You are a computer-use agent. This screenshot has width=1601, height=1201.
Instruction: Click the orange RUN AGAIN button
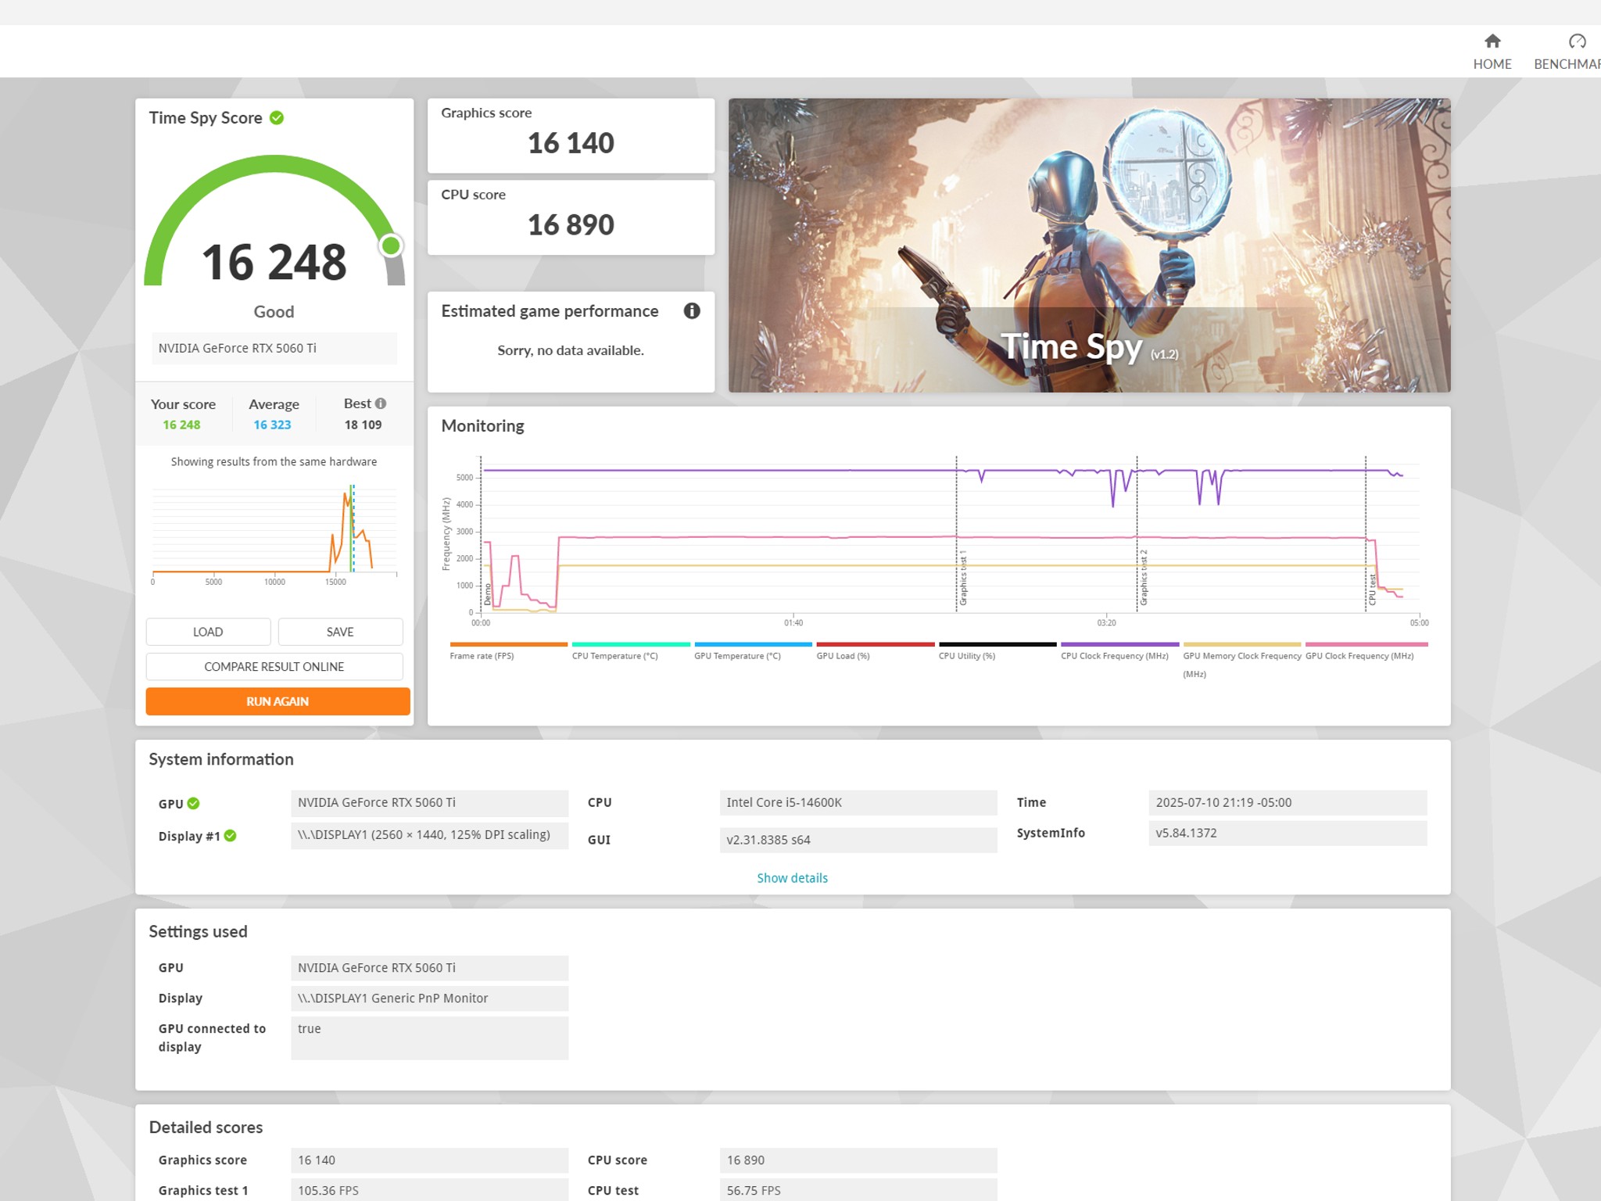tap(278, 701)
